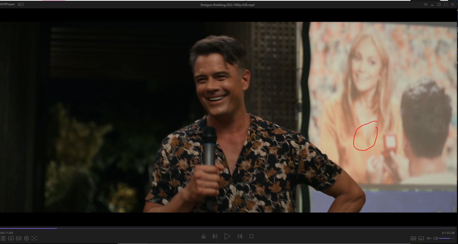
Task: Enable VR headset viewing mode
Action: click(19, 238)
